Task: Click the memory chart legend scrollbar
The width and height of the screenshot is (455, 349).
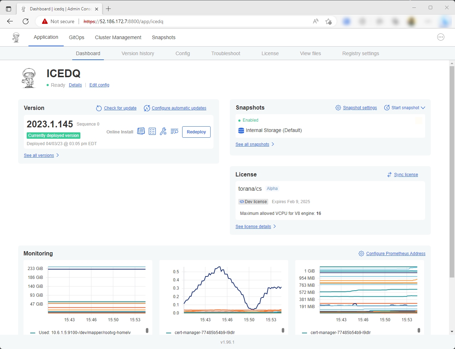Action: click(419, 331)
